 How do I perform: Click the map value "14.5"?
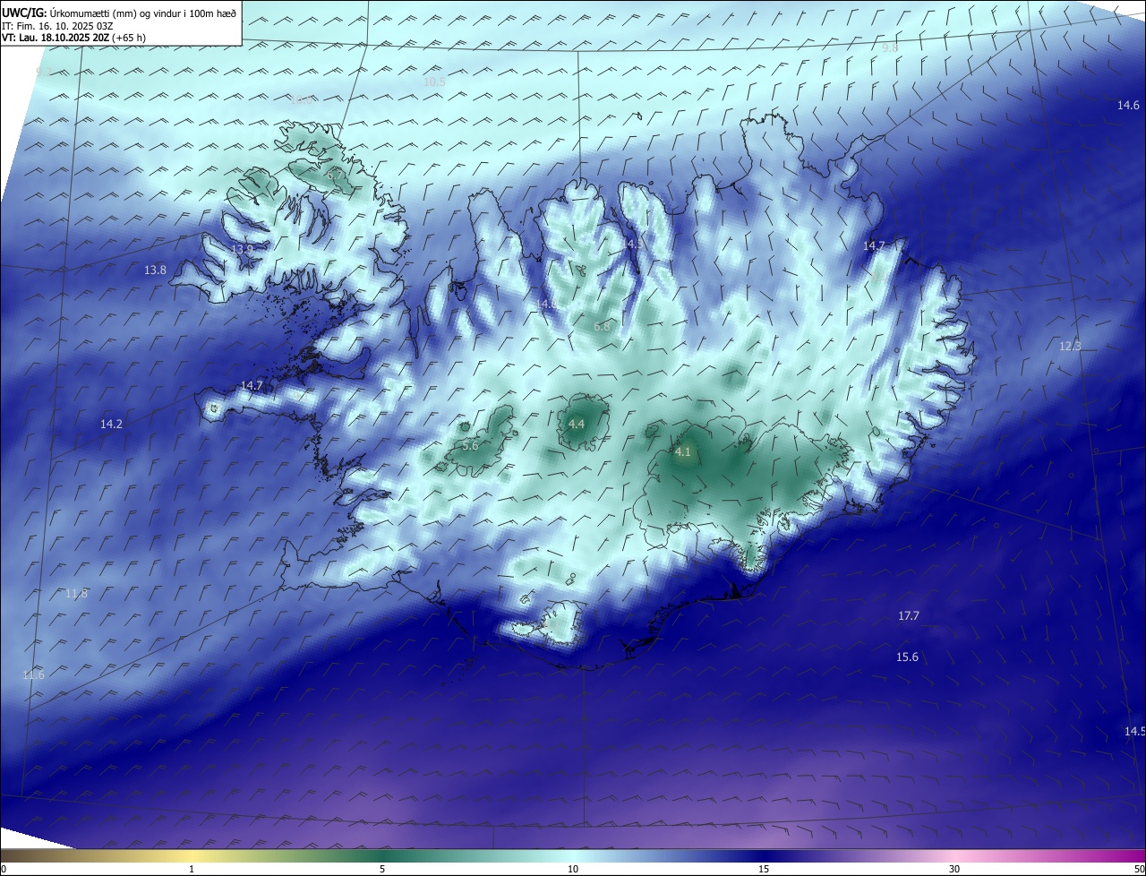(1134, 732)
